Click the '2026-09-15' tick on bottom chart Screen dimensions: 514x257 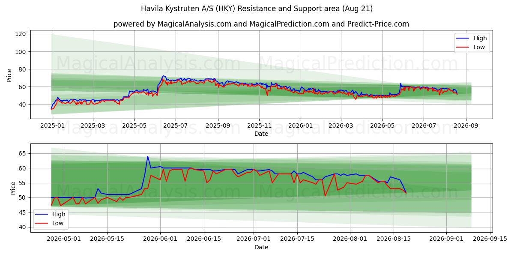point(490,239)
